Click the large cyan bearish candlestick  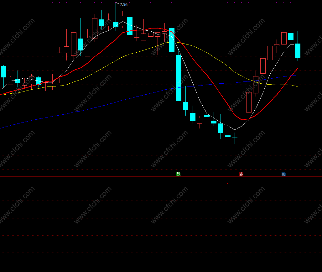click(179, 78)
